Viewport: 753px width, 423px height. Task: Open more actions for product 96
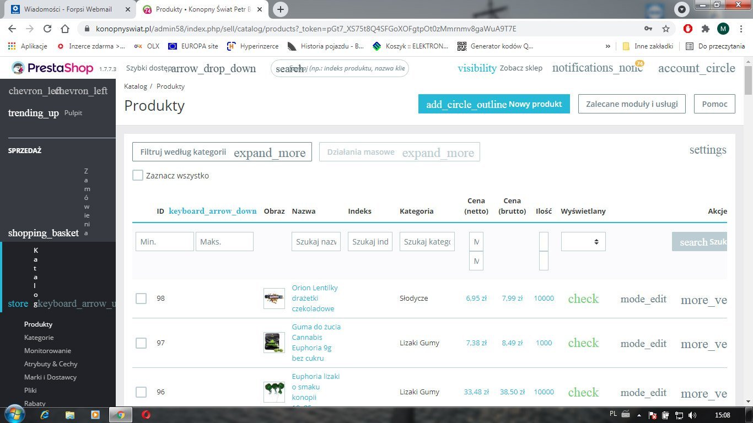[x=704, y=393]
